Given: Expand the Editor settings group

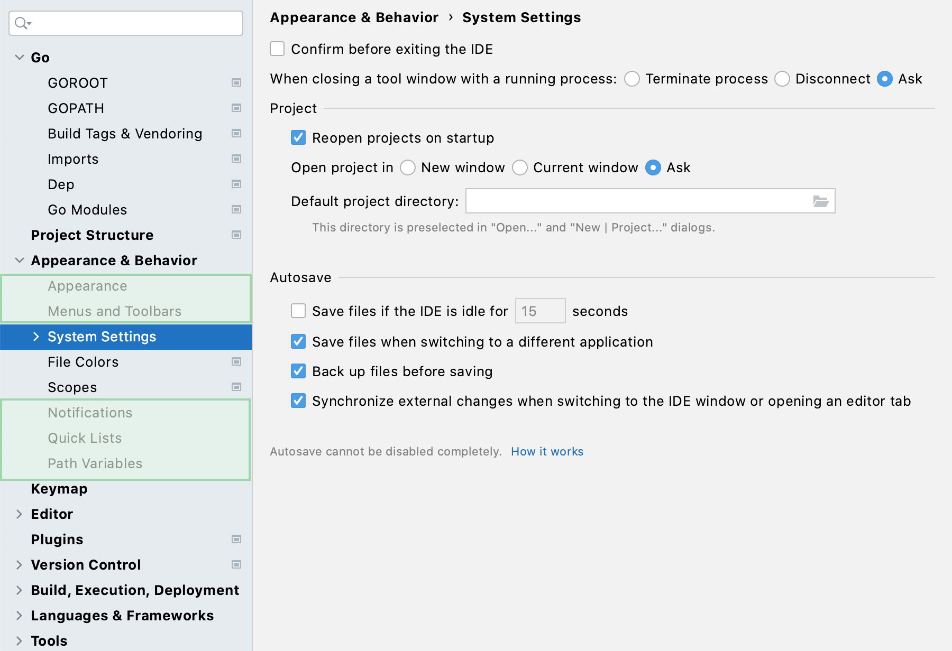Looking at the screenshot, I should click(x=20, y=514).
